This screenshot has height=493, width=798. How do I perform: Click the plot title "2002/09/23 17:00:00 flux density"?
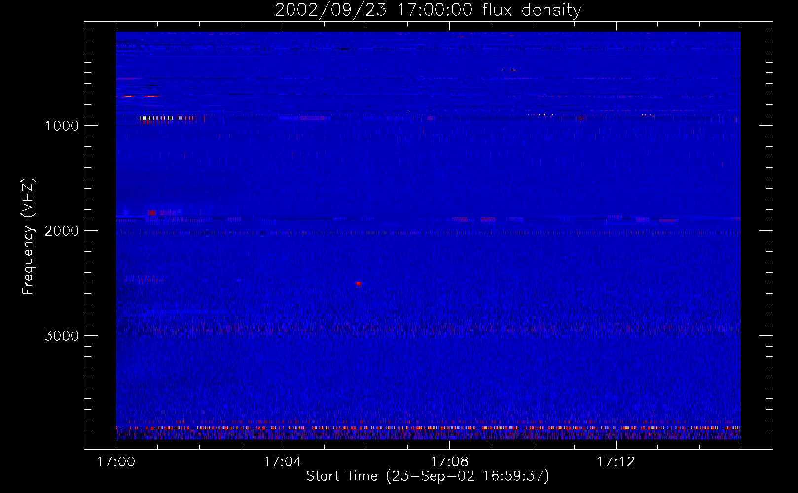point(428,10)
